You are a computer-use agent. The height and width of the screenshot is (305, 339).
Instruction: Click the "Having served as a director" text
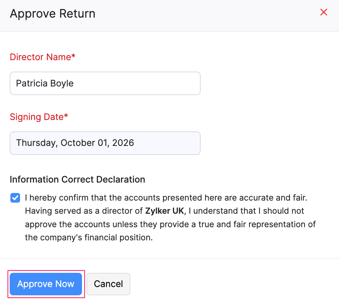pyautogui.click(x=84, y=211)
